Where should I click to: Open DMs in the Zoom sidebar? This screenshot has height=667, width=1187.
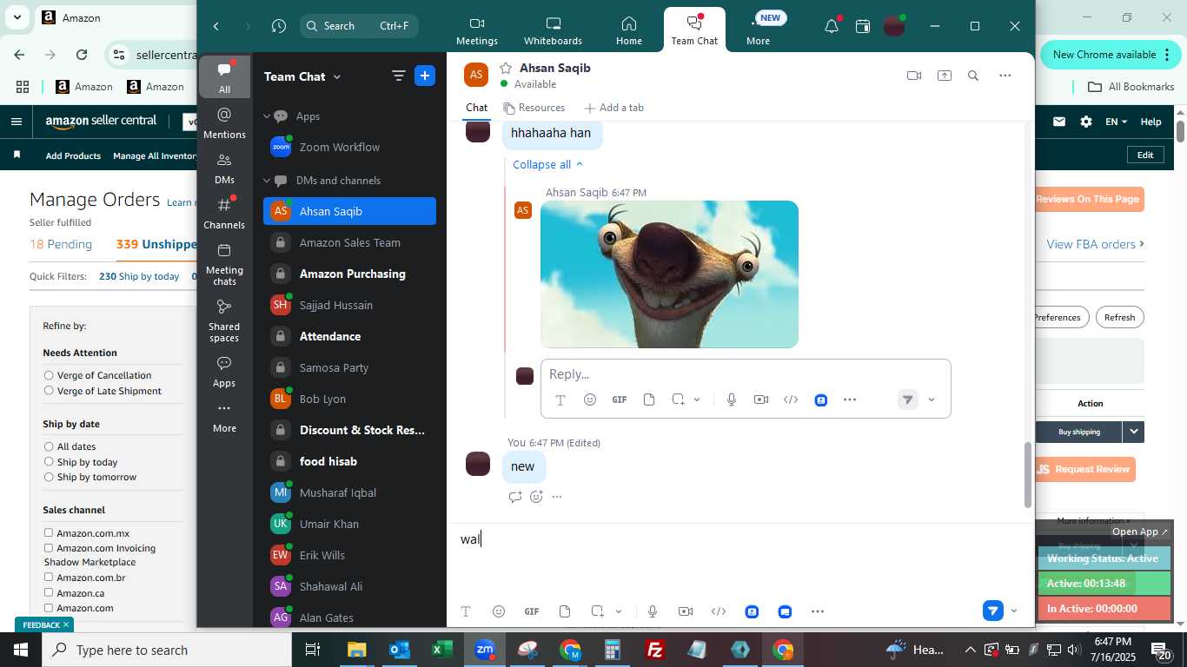[x=224, y=168]
